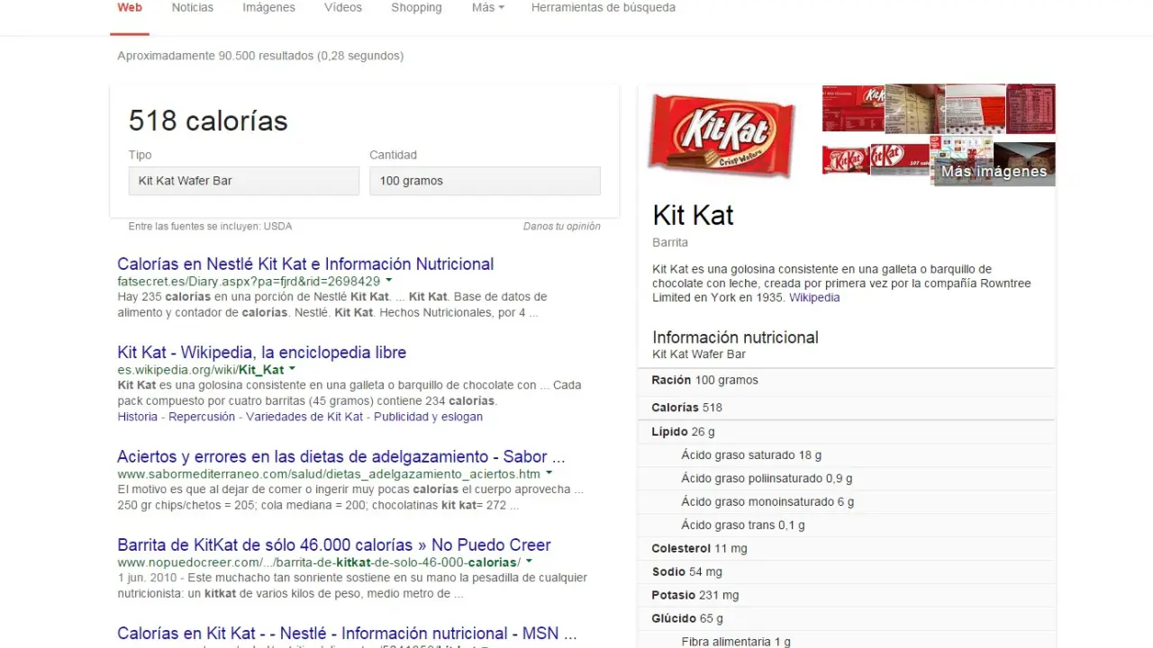Expand the fatsecret.es result arrow menu

coord(389,281)
